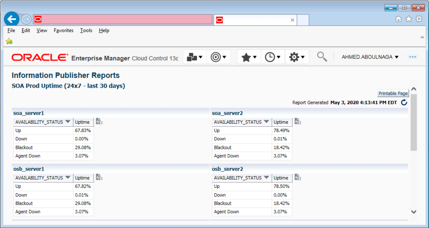The image size is (429, 228).
Task: Refresh the report generated timestamp
Action: coord(404,102)
